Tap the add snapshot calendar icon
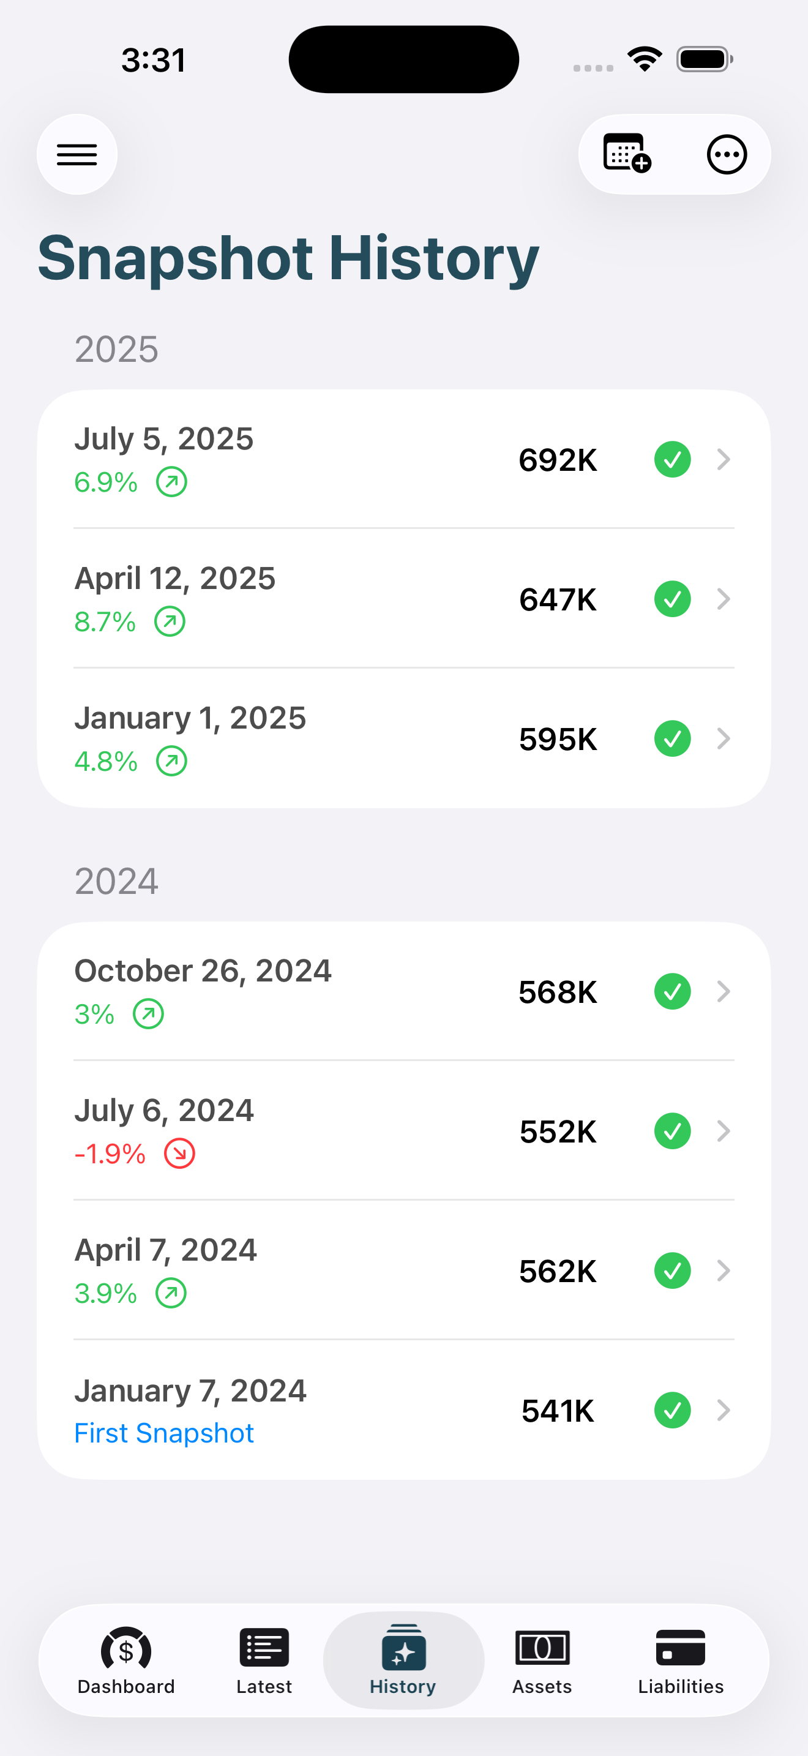 (627, 154)
